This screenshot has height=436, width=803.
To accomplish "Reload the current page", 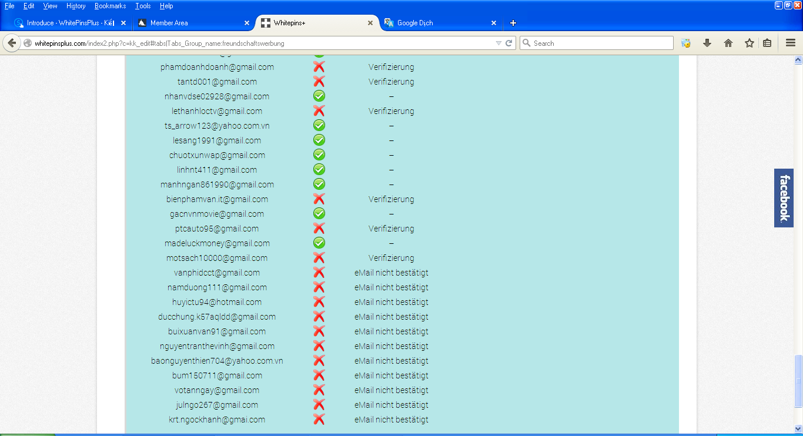I will (509, 43).
